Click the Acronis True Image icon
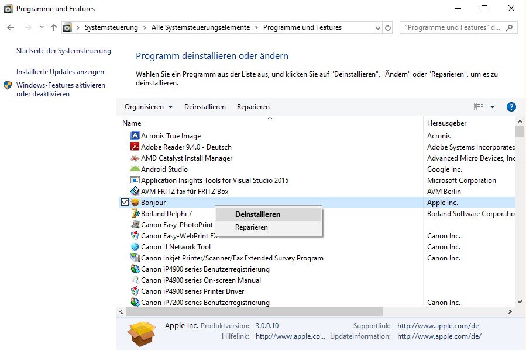Screen dimensions: 526x351 [x=135, y=135]
